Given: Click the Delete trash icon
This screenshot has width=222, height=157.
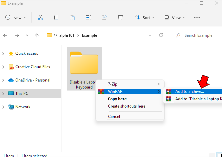Looking at the screenshot, I should tap(120, 17).
